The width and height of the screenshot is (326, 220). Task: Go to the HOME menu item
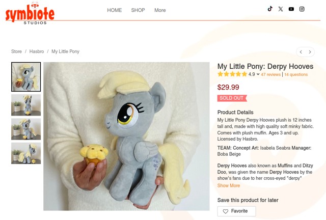(x=115, y=10)
